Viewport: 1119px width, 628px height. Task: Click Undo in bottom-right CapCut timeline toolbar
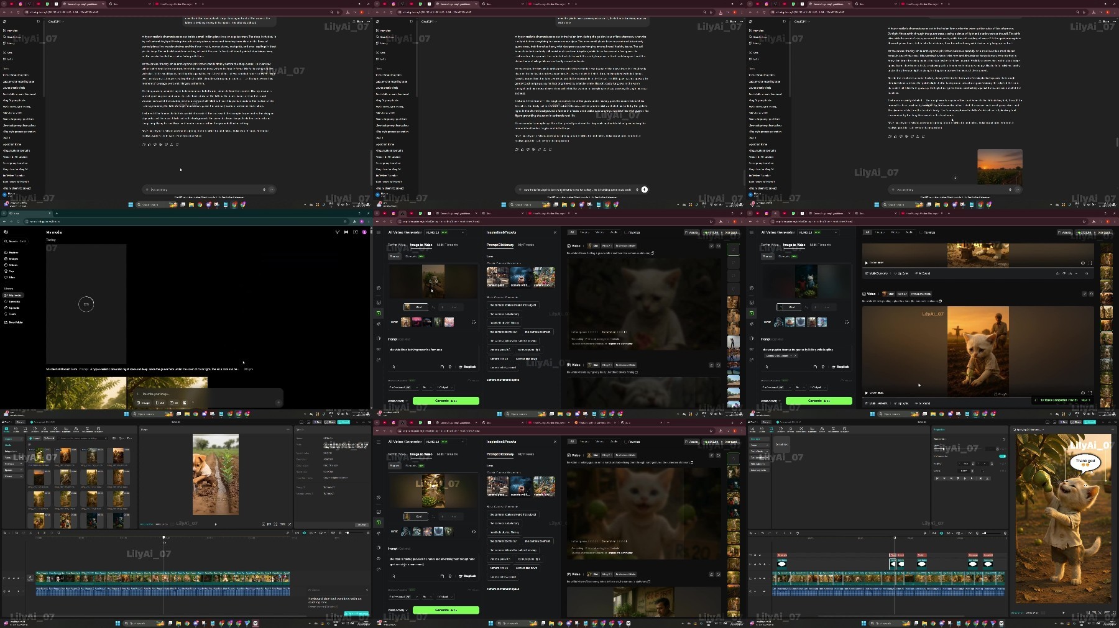763,533
